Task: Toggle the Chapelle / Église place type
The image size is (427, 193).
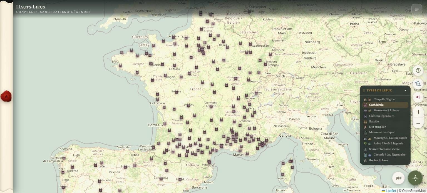Action: coord(385,99)
